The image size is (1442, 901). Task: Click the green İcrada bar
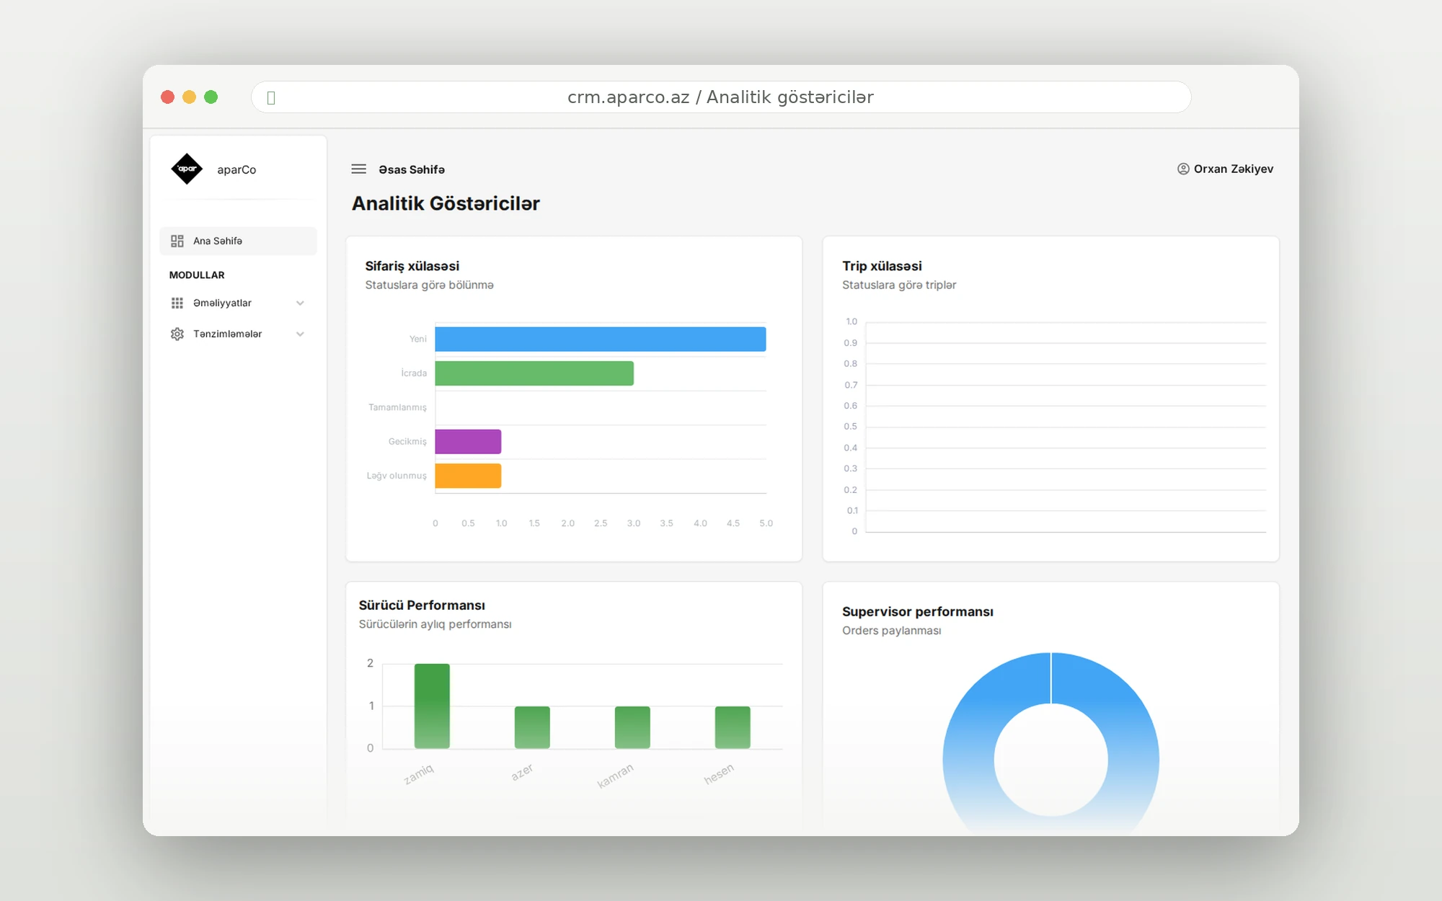534,373
